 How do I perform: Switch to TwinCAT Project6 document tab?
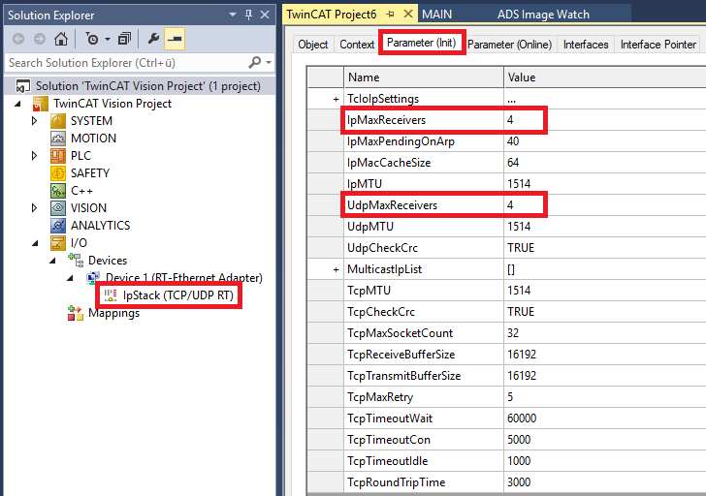(x=332, y=15)
